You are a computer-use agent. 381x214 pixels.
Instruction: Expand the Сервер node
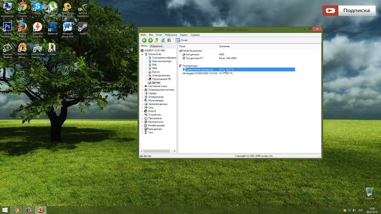click(x=142, y=93)
